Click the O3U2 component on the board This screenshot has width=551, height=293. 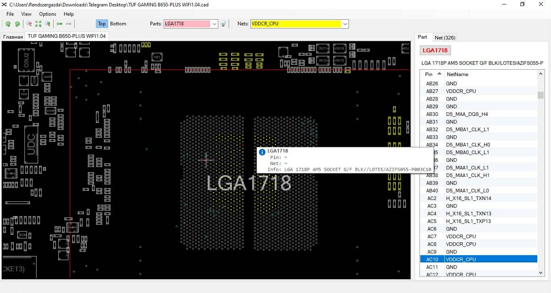coord(26,60)
